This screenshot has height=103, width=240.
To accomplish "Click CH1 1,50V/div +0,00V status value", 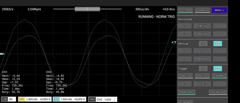I will [38, 99].
